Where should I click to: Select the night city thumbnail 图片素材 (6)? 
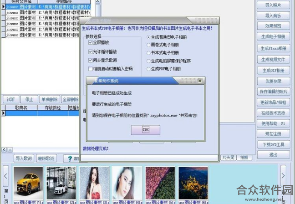(193, 184)
